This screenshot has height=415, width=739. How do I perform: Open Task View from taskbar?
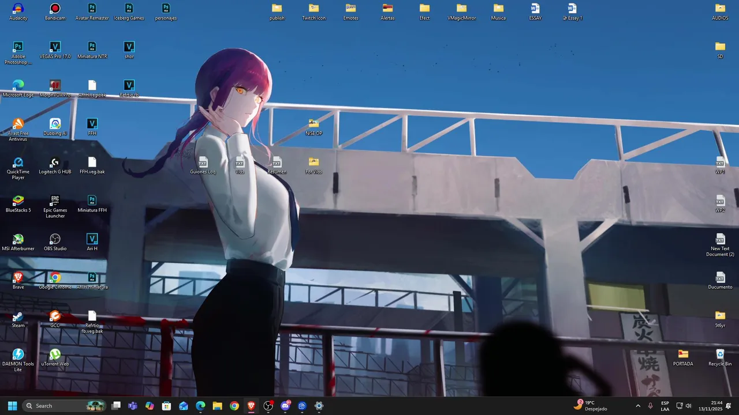click(x=116, y=406)
